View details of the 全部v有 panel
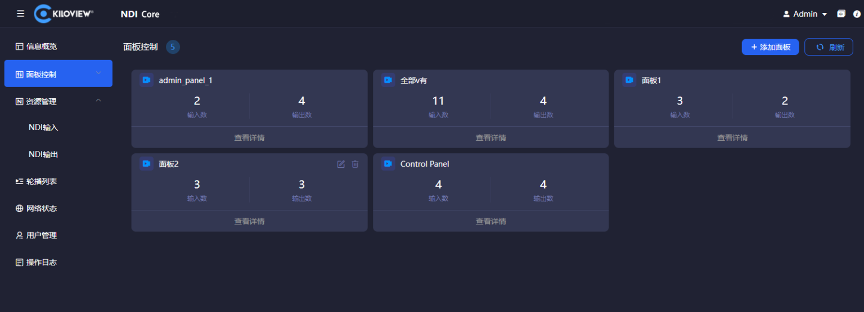 (x=490, y=137)
